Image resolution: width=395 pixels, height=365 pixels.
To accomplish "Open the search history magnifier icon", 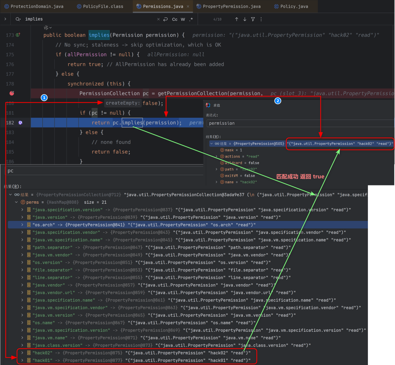I will [18, 19].
